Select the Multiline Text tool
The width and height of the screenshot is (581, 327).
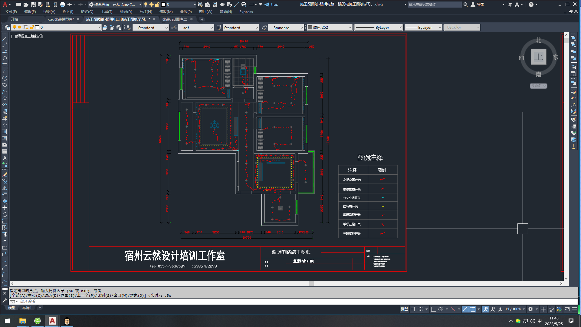[5, 158]
